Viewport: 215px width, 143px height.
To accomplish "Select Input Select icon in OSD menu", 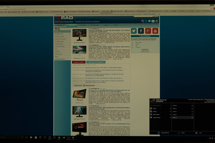I will point(151,114).
